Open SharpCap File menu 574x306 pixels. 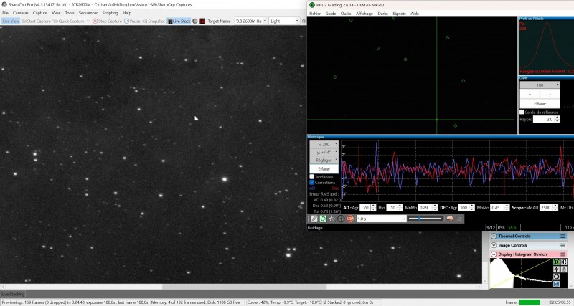(5, 13)
